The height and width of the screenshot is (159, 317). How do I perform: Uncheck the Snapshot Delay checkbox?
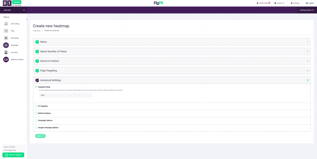click(x=36, y=87)
